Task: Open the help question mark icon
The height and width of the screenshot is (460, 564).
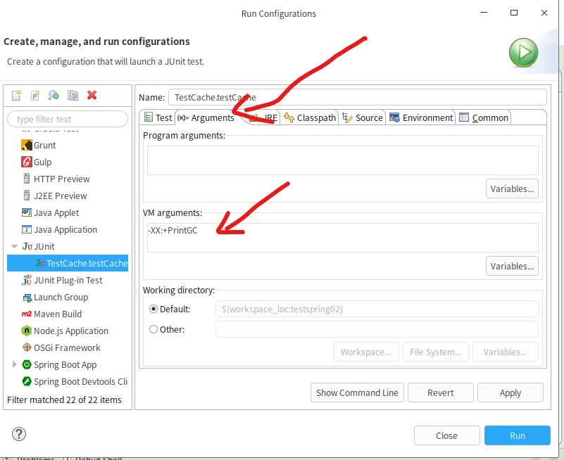Action: [x=19, y=434]
